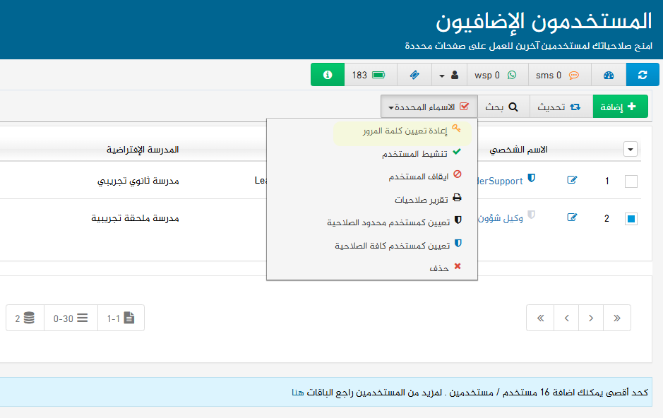The height and width of the screenshot is (418, 663).
Task: Open the select-all dropdown in table header
Action: [631, 149]
